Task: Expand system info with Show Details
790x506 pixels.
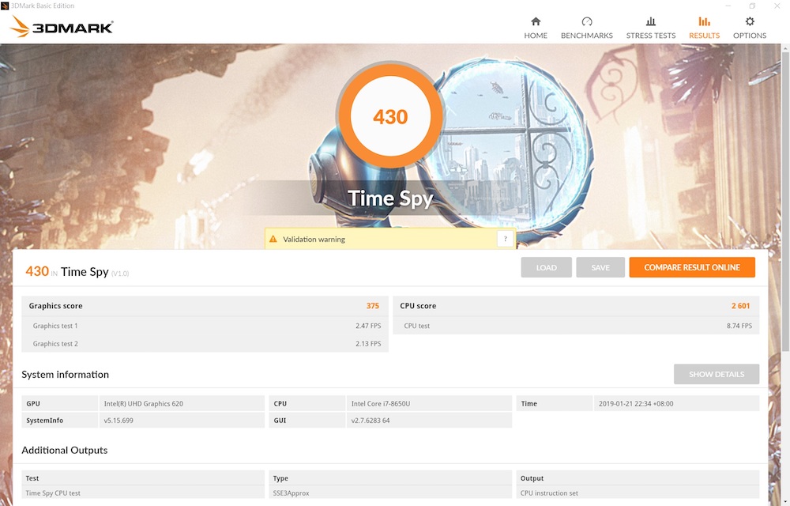Action: pos(716,374)
